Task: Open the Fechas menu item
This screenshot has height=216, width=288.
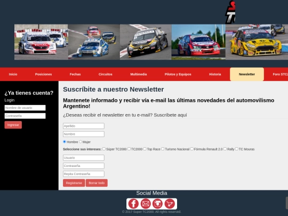Action: tap(75, 74)
